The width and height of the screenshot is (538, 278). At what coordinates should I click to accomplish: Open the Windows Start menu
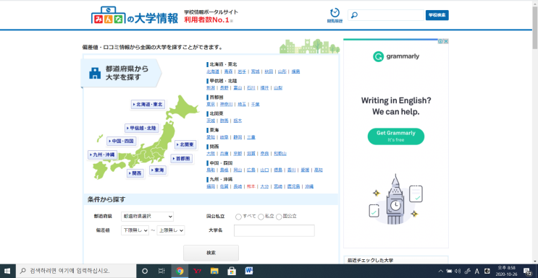(7, 272)
